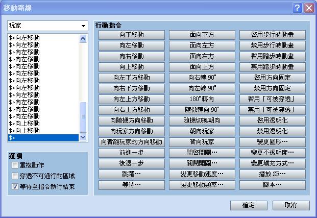Click 禁用步行時動畫 button

point(272,45)
